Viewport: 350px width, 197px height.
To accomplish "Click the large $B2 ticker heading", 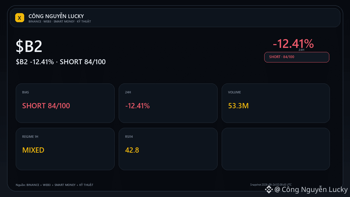I will click(x=29, y=46).
